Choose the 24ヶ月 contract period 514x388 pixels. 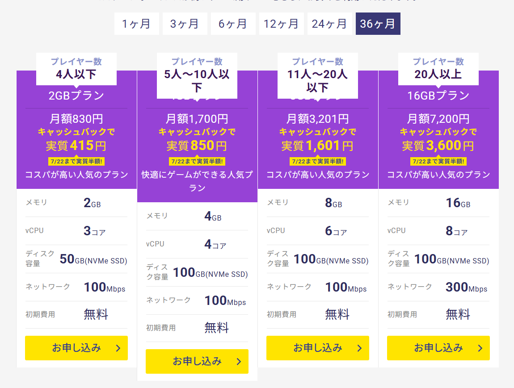[x=329, y=24]
